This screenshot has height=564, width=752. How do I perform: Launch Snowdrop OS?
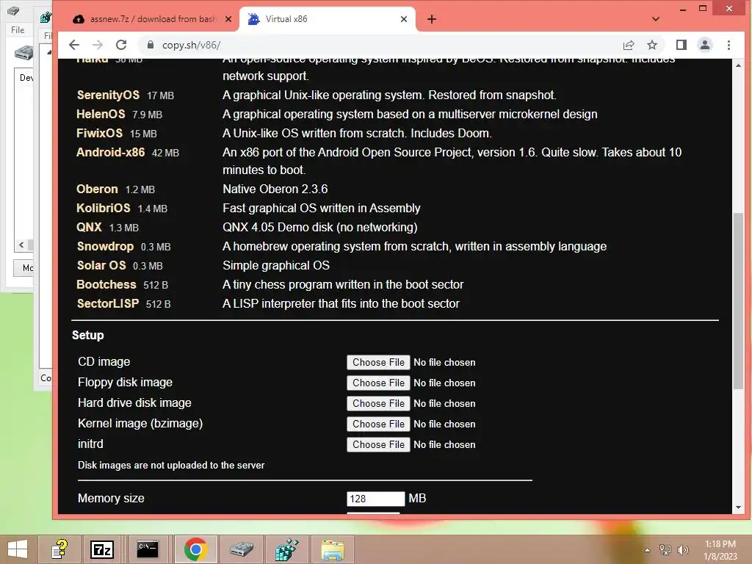(x=105, y=247)
